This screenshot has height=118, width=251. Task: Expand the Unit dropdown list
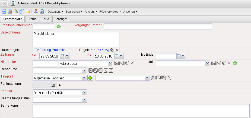pyautogui.click(x=207, y=63)
